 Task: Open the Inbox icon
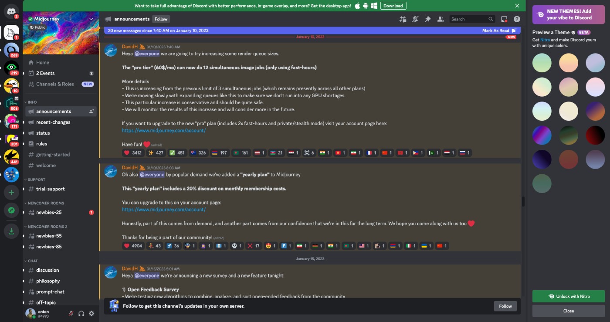pos(504,19)
